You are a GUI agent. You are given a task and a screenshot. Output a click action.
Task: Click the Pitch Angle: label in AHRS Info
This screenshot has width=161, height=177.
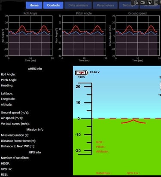(9, 80)
